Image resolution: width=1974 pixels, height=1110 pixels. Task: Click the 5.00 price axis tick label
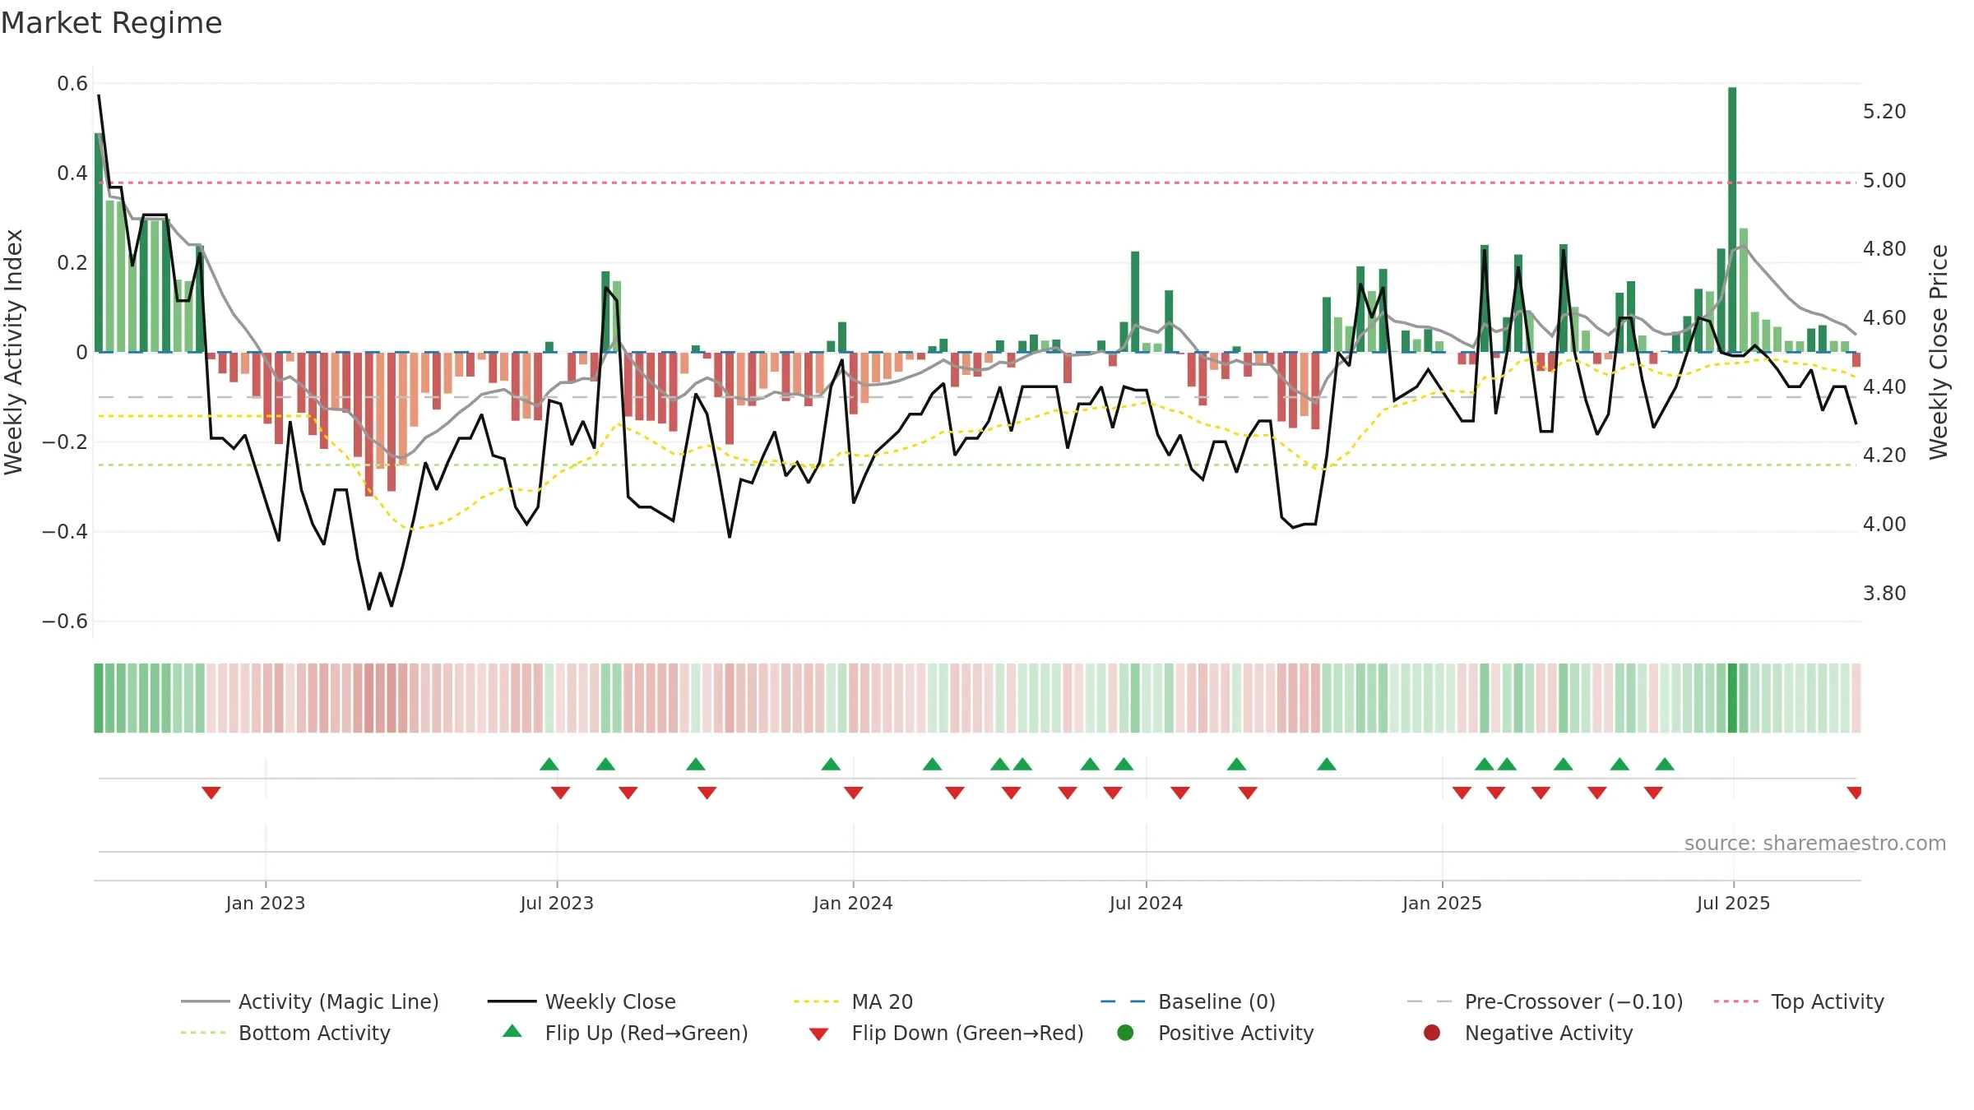1884,180
